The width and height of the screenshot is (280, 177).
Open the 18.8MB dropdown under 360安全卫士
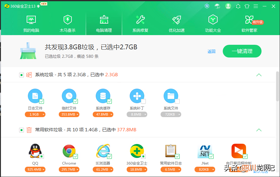(137, 169)
